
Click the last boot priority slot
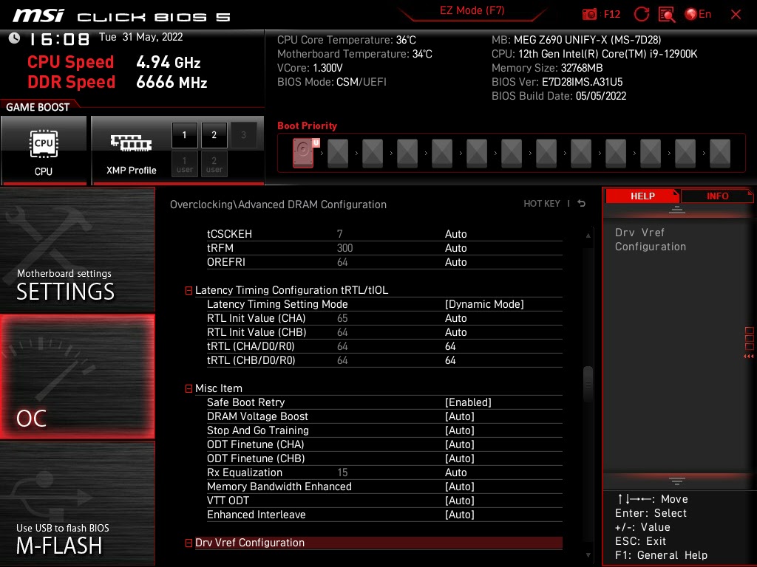tap(720, 154)
